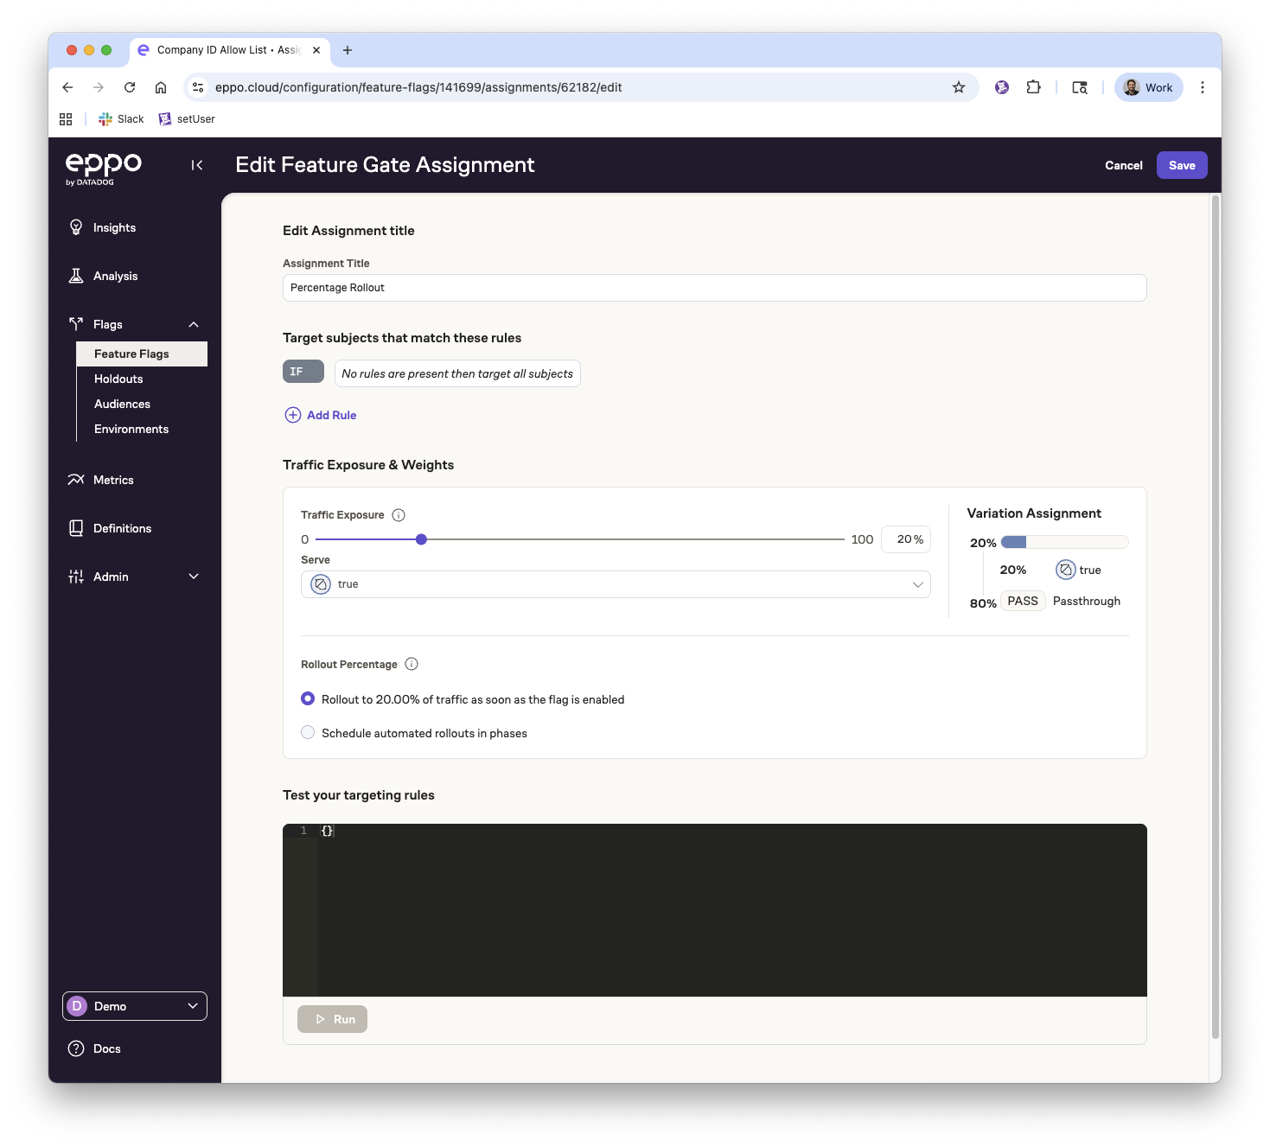1270x1147 pixels.
Task: Expand the Admin section in sidebar
Action: 194,577
